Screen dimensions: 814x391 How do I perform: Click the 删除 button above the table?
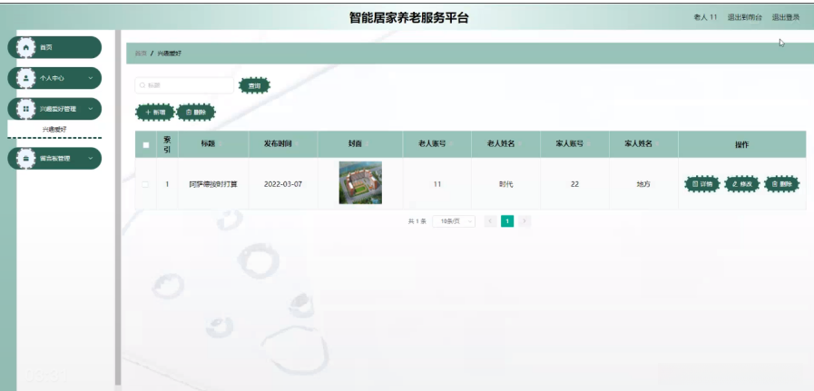coord(196,112)
